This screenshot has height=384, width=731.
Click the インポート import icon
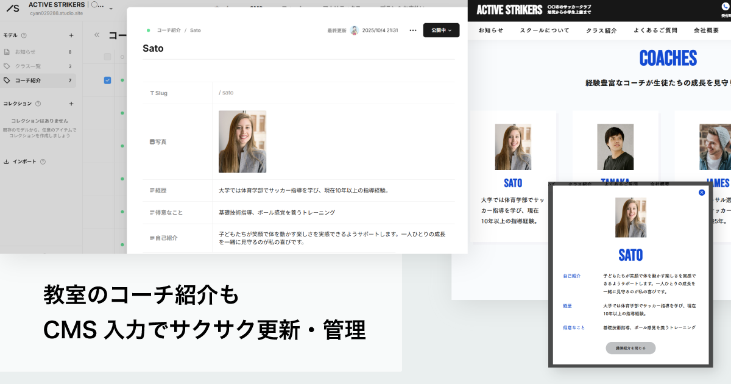point(5,161)
